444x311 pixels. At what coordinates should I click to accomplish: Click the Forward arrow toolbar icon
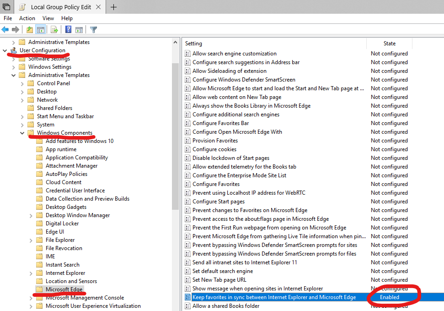point(16,29)
